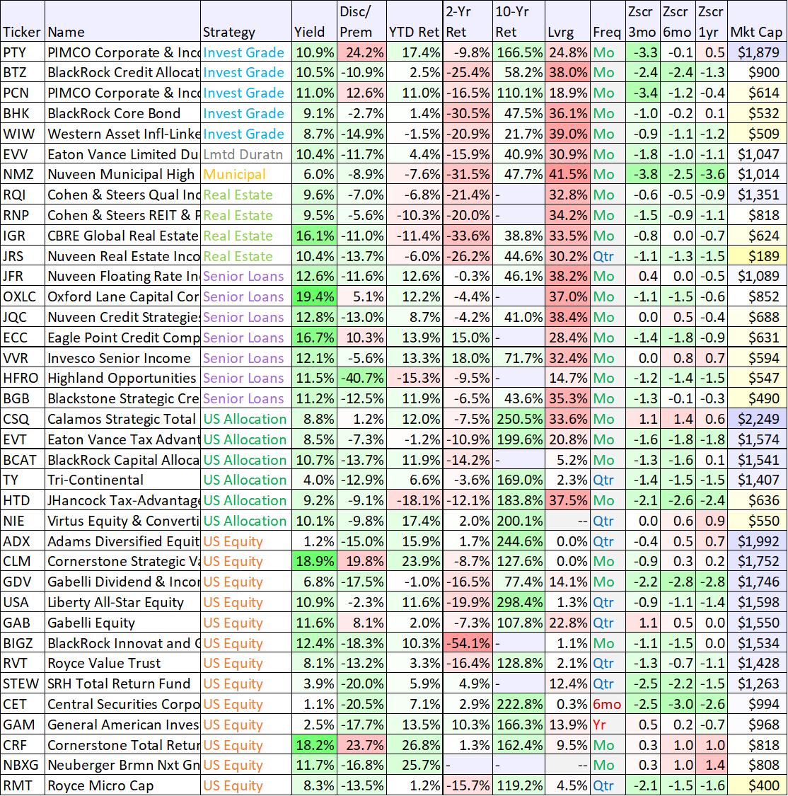Select the WIW ticker cell

[23, 134]
